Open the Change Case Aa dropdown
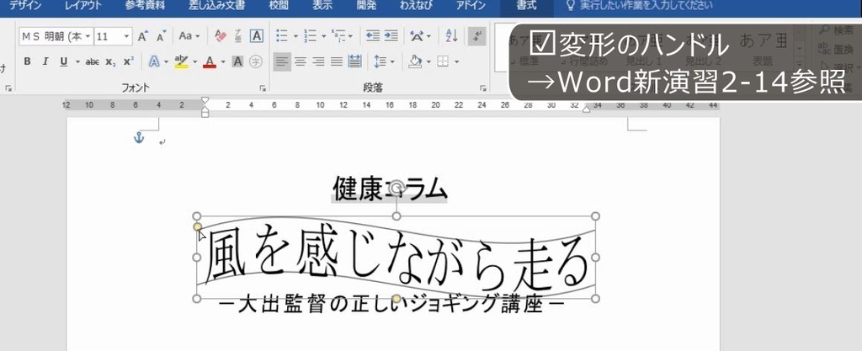 (x=189, y=36)
